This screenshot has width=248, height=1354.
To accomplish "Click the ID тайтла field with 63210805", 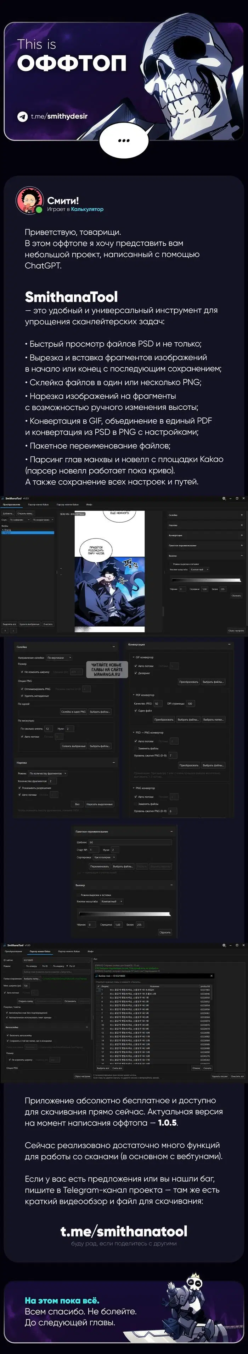I will (x=56, y=960).
